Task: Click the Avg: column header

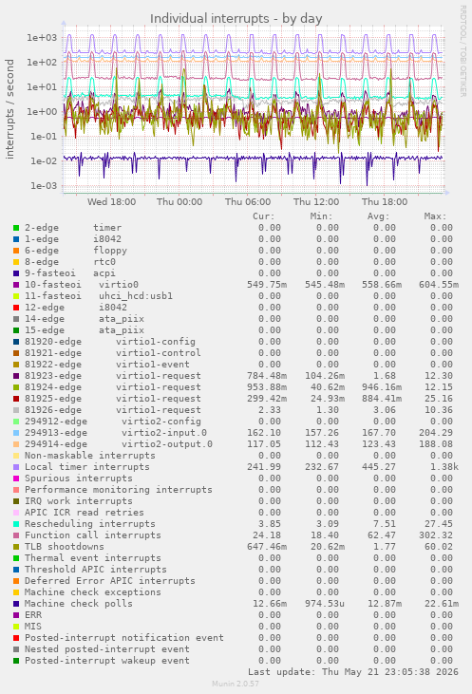Action: click(378, 216)
